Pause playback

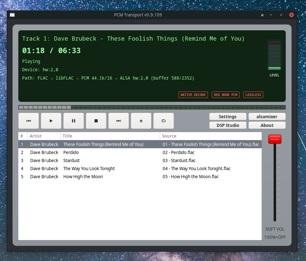click(74, 121)
